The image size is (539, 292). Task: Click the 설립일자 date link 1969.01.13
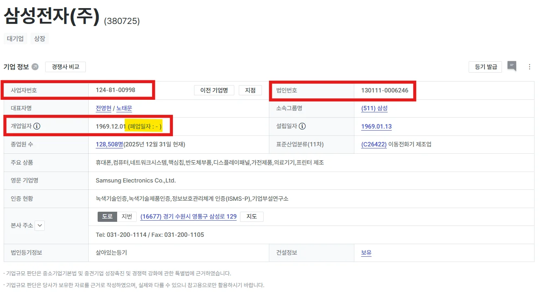376,127
